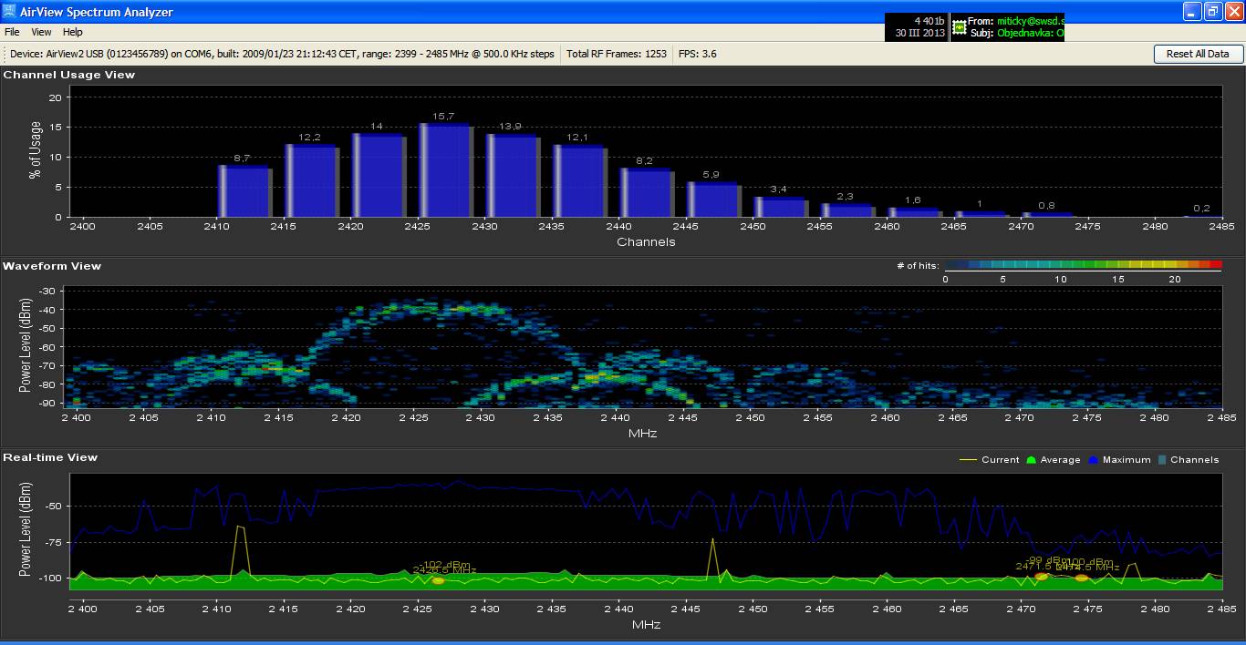Click the green mail stamp notification icon
Image resolution: width=1246 pixels, height=645 pixels.
click(959, 27)
